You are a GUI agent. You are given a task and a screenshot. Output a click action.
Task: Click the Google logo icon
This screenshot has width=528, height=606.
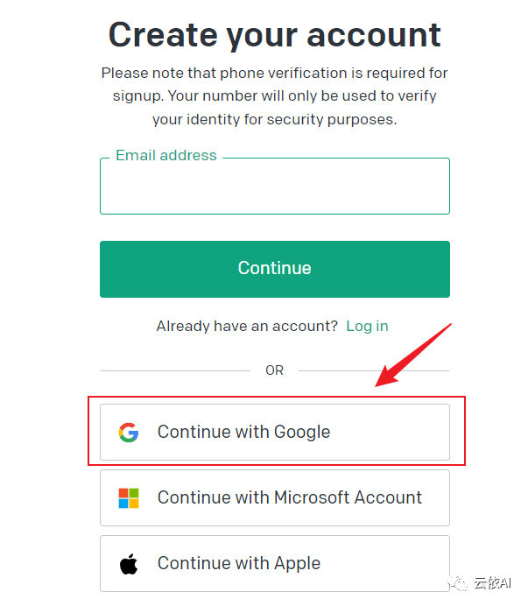click(129, 433)
